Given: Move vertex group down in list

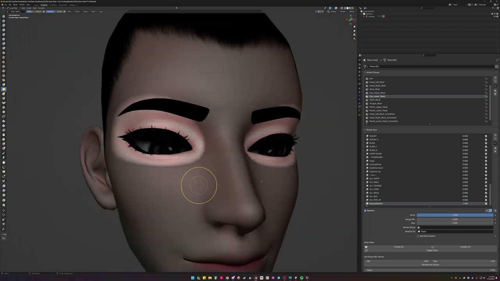Looking at the screenshot, I should [x=495, y=94].
